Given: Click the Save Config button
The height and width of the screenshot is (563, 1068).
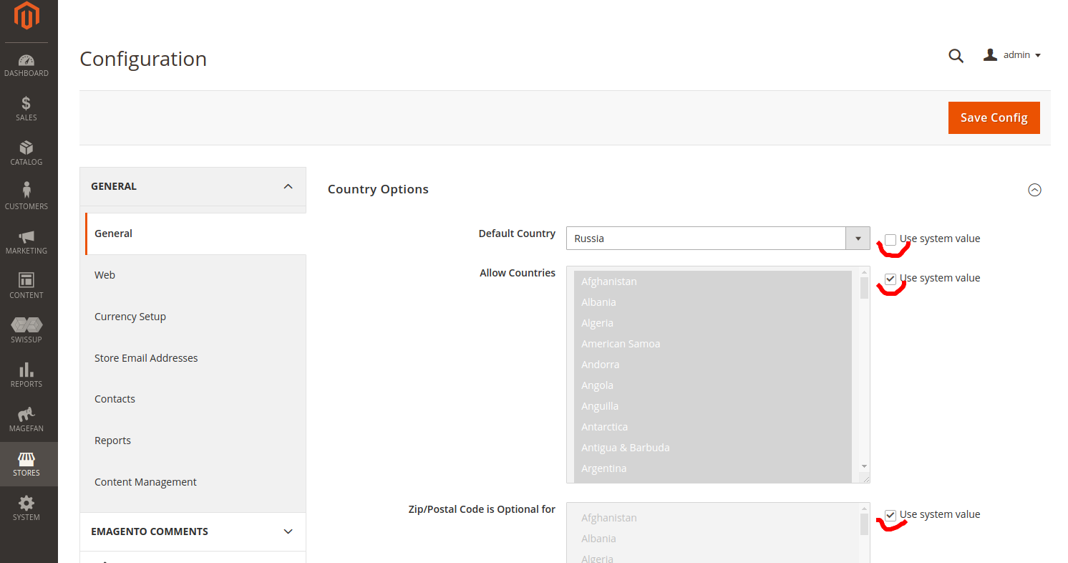Looking at the screenshot, I should [994, 117].
